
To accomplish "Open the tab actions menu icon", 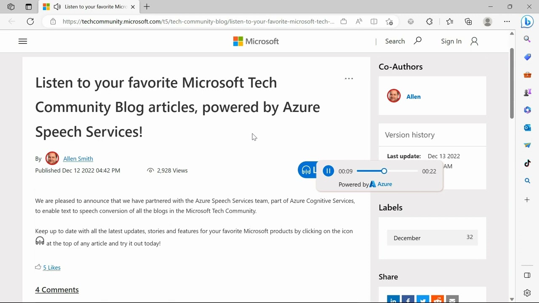I will [29, 7].
